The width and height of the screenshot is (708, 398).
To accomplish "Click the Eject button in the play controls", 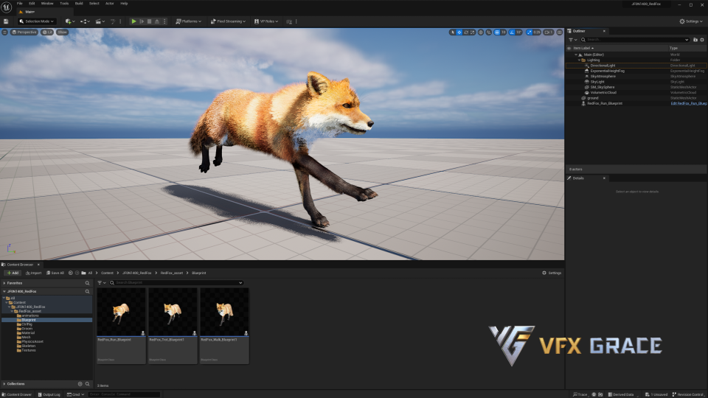I will 157,21.
